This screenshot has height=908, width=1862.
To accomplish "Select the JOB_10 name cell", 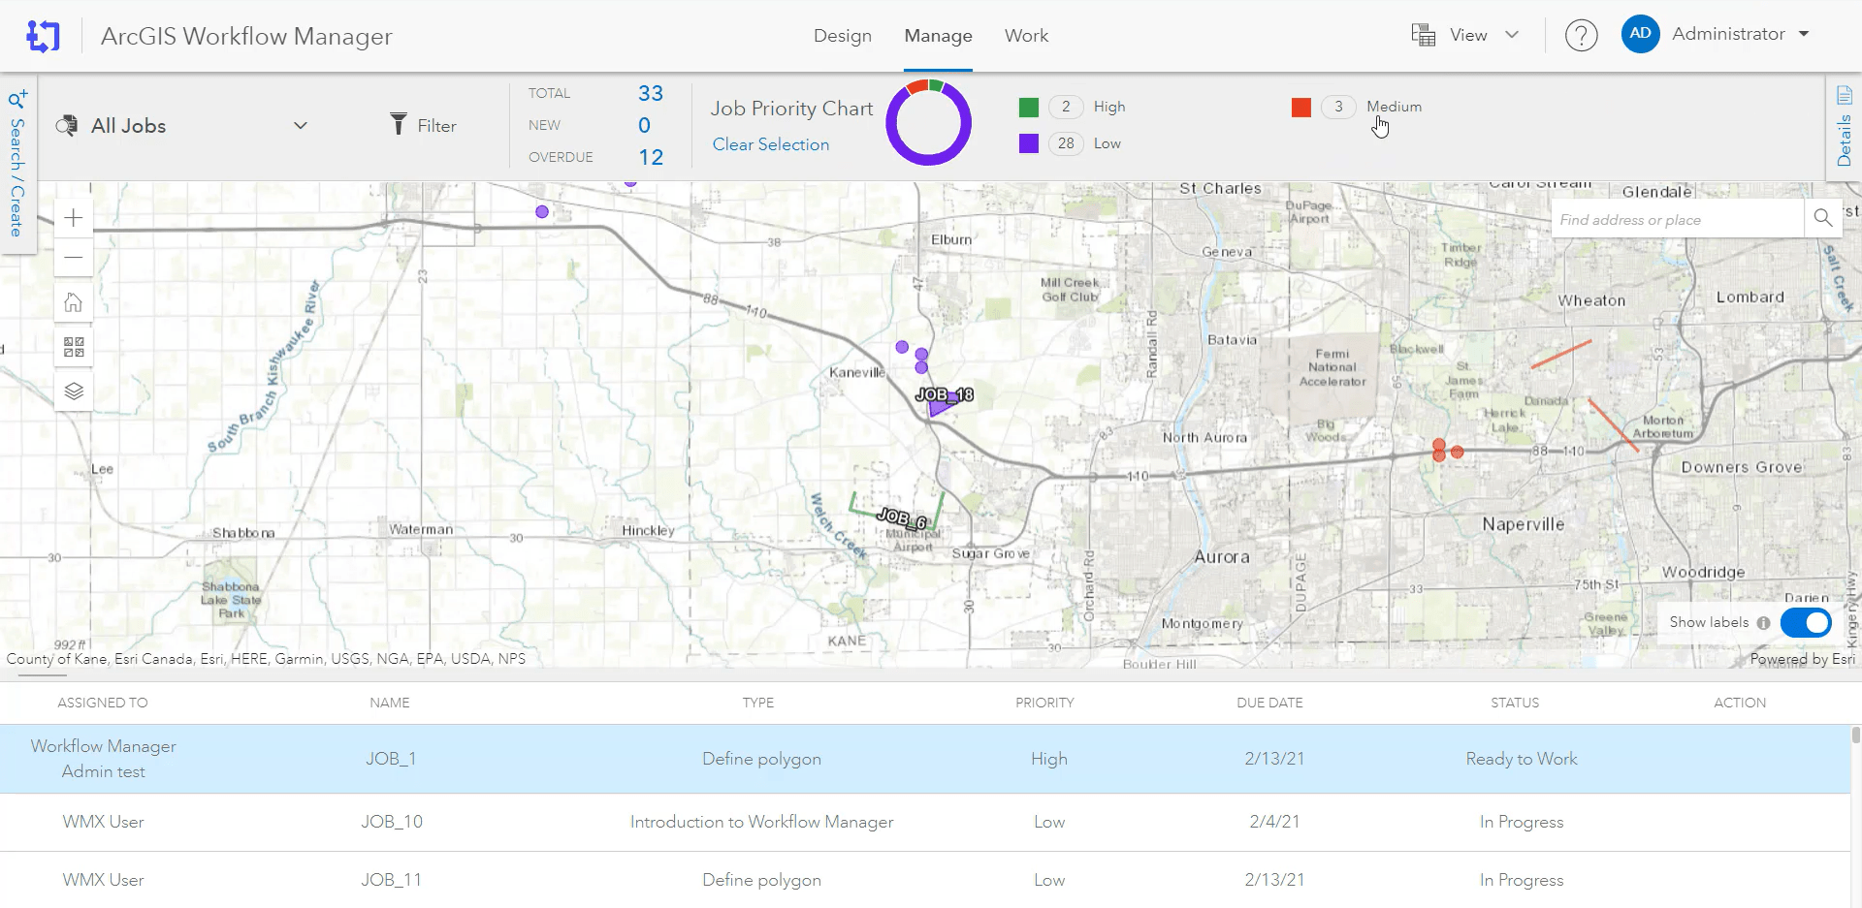I will pyautogui.click(x=392, y=822).
